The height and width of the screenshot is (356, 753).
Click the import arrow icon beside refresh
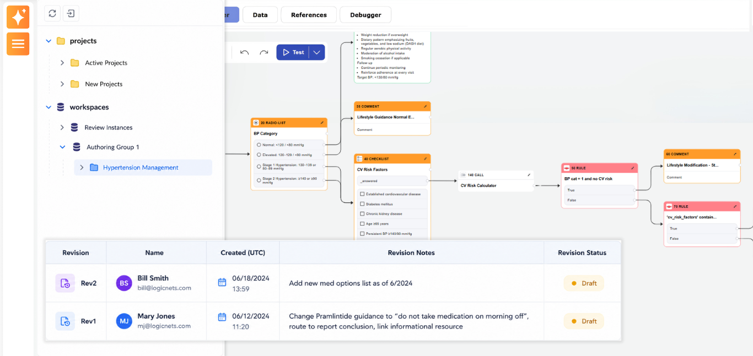click(71, 14)
